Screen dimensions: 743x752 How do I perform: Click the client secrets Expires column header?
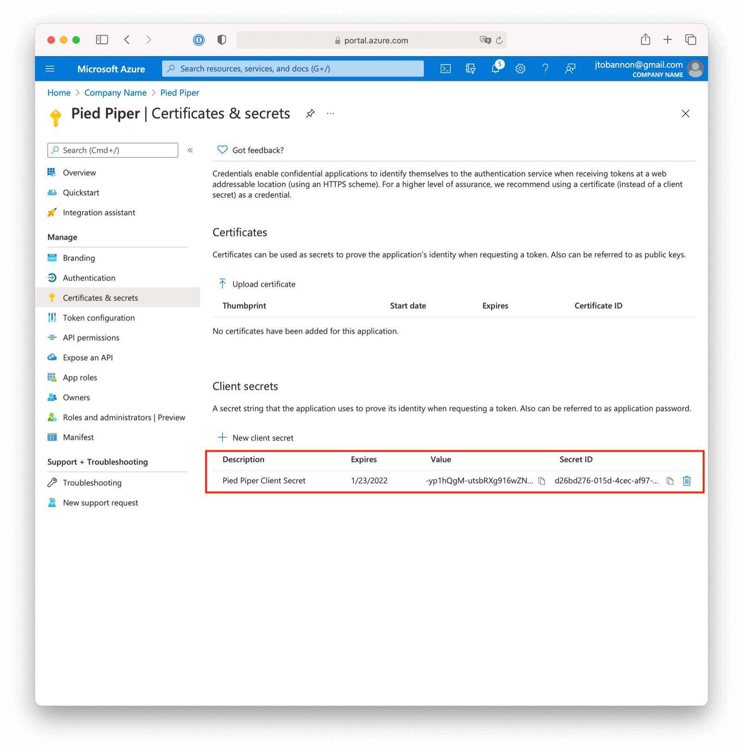[x=364, y=460]
